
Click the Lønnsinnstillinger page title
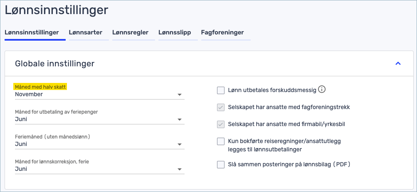[57, 10]
